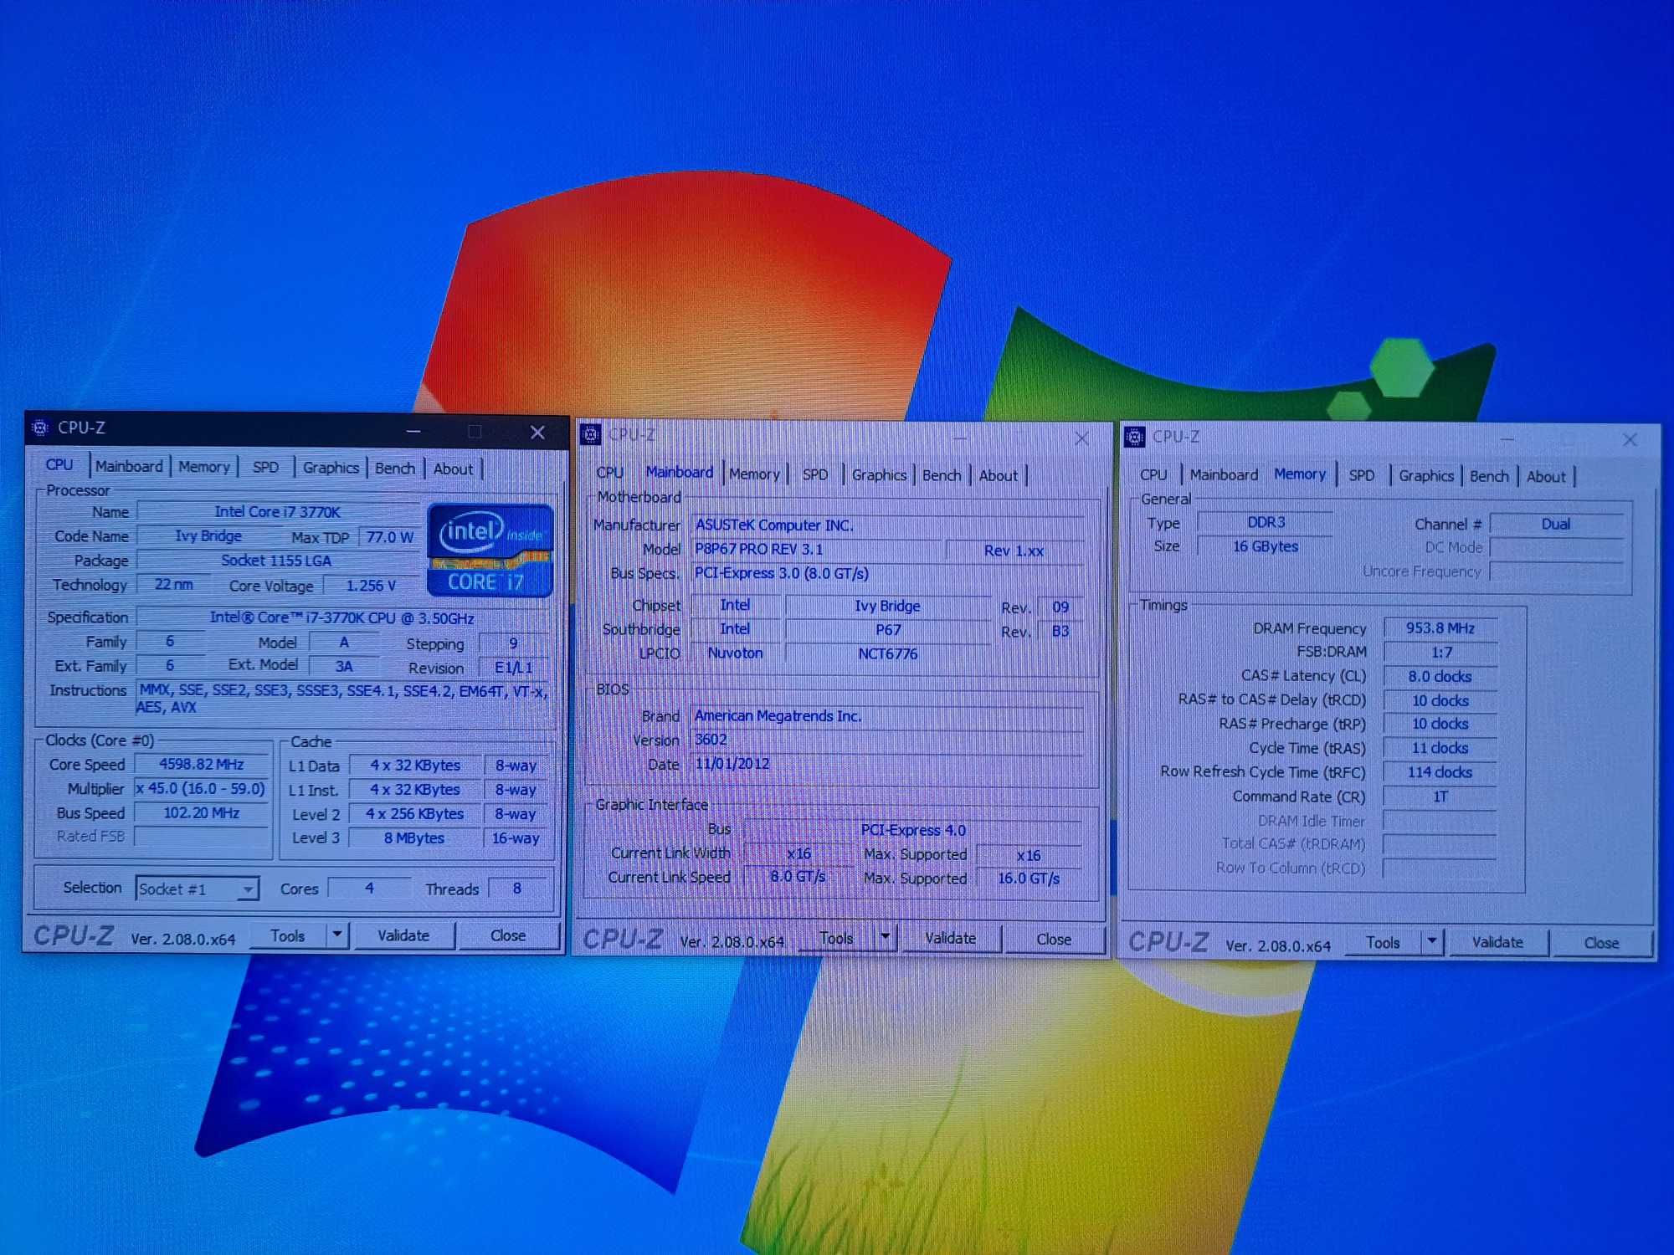Click Tools button in the left window

(x=287, y=935)
